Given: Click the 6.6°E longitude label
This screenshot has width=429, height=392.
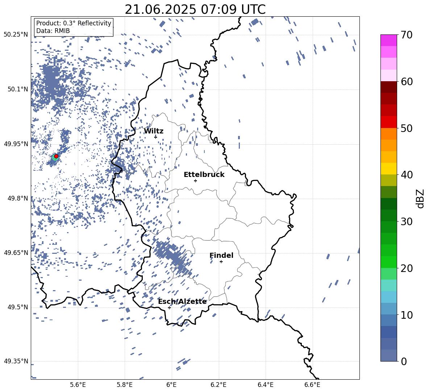Looking at the screenshot, I should click(x=312, y=385).
